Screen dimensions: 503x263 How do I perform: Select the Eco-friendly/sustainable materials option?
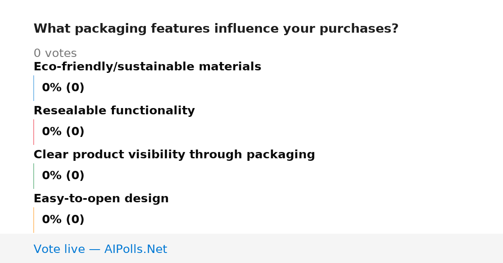147,67
